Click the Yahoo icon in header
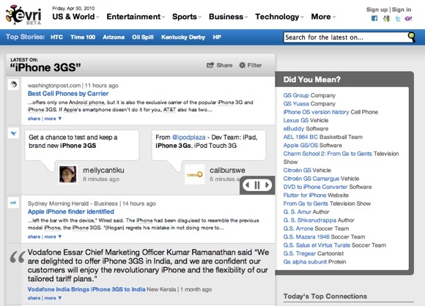Image resolution: width=425 pixels, height=306 pixels. click(x=408, y=18)
